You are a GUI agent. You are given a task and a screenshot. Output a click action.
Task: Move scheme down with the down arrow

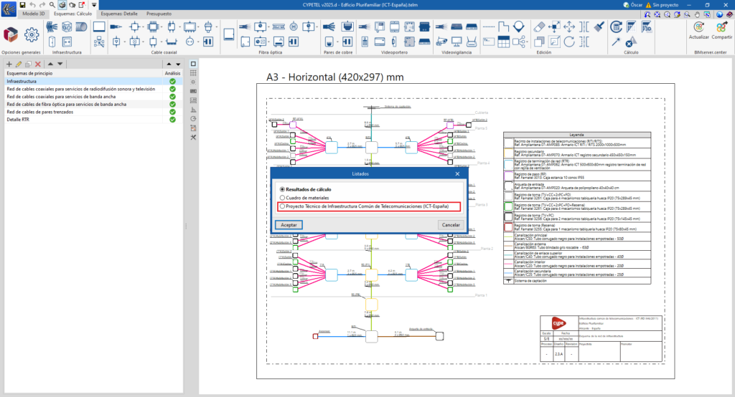[60, 64]
